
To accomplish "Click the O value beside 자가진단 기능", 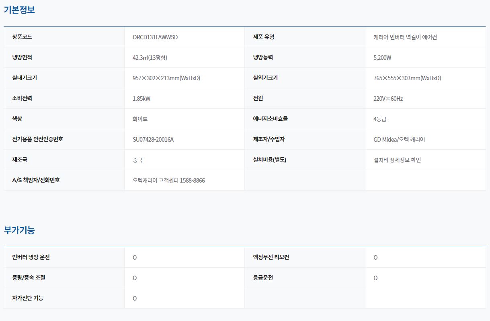I will (135, 299).
